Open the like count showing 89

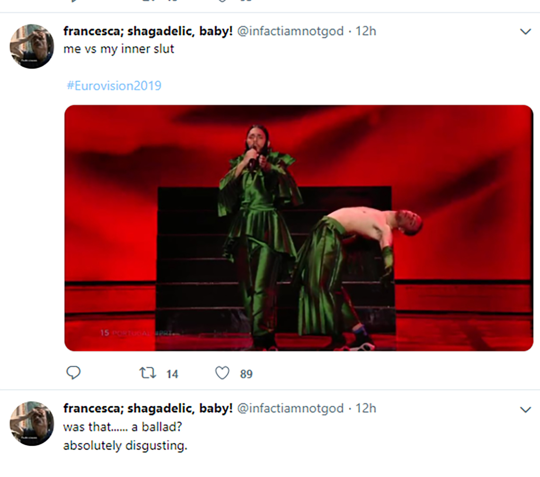click(246, 374)
